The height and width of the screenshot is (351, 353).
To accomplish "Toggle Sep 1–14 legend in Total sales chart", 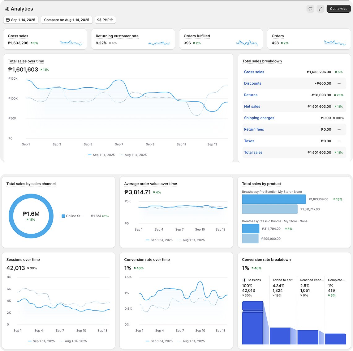I will [x=101, y=155].
